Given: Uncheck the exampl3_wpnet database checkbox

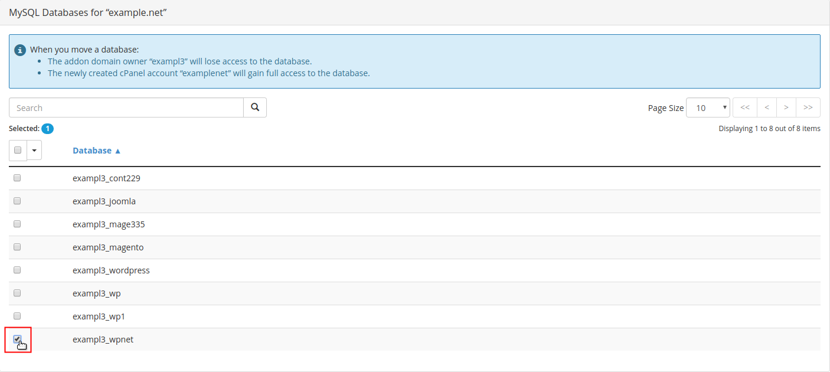Looking at the screenshot, I should (17, 339).
